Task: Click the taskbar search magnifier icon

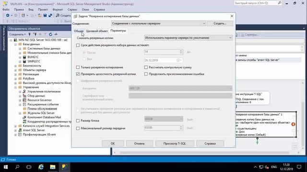Action: click(x=17, y=167)
